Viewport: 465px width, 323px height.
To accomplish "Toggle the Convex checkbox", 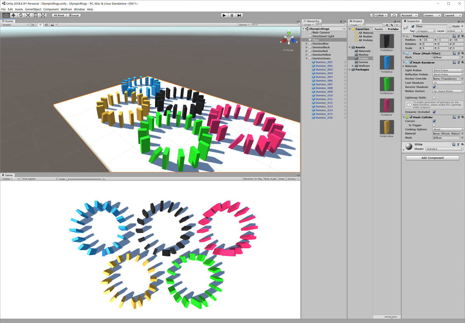I will pos(434,121).
